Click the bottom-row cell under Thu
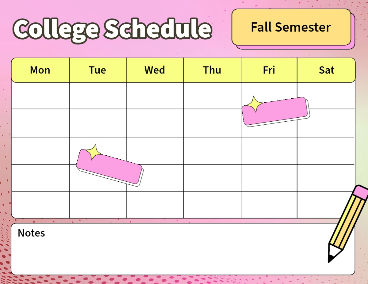Viewport: 368px width, 284px height. [x=212, y=205]
